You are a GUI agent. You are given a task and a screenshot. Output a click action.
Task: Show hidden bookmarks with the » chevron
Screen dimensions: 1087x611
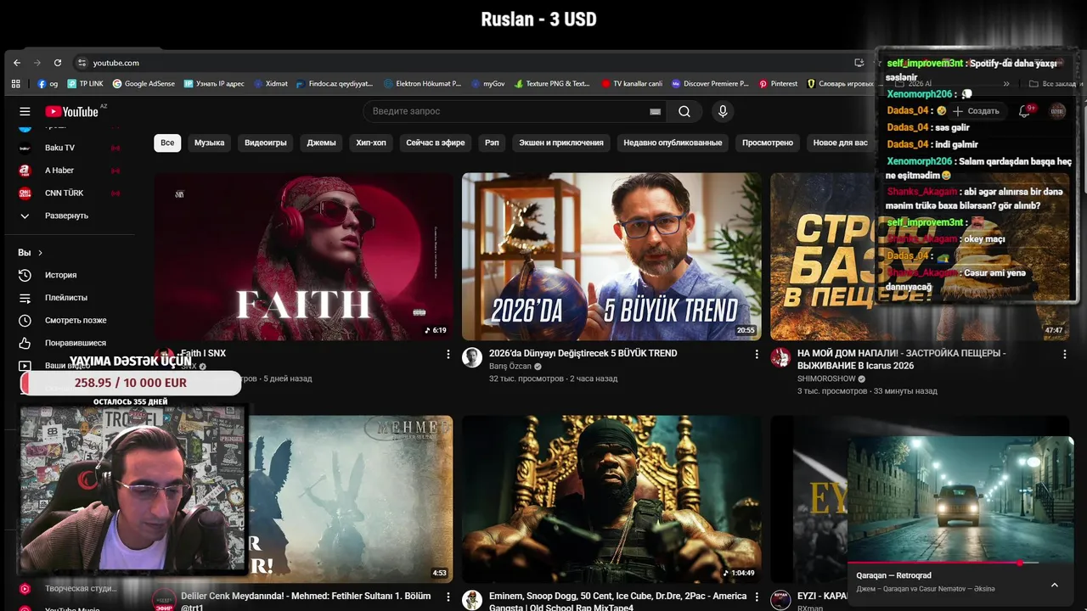pos(1006,84)
